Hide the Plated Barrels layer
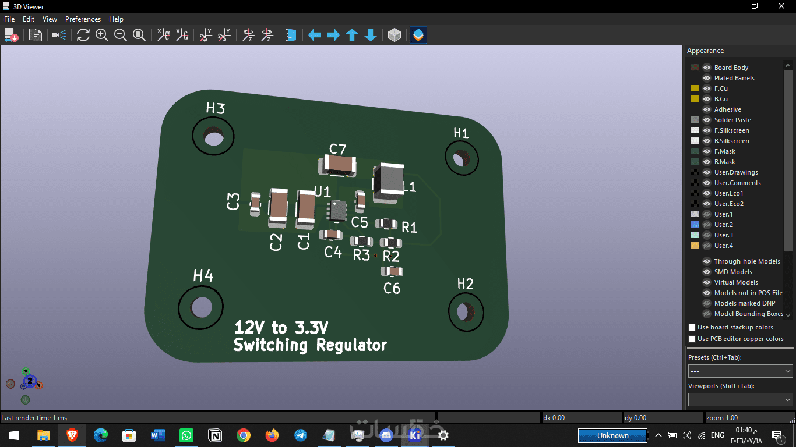 707,78
